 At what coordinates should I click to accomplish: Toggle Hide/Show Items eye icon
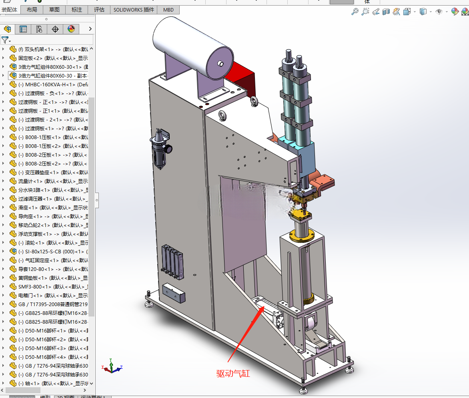coord(439,12)
